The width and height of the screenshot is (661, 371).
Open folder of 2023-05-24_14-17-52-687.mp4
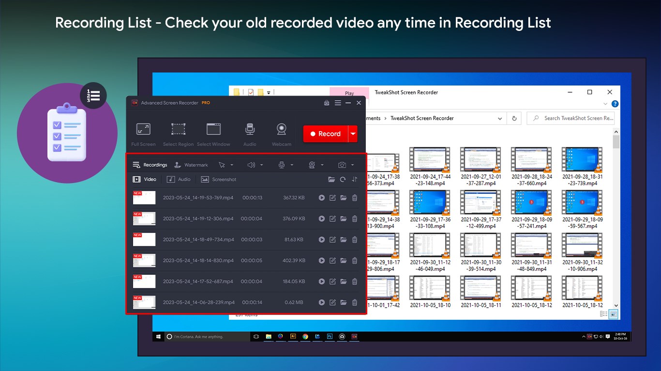(x=344, y=281)
